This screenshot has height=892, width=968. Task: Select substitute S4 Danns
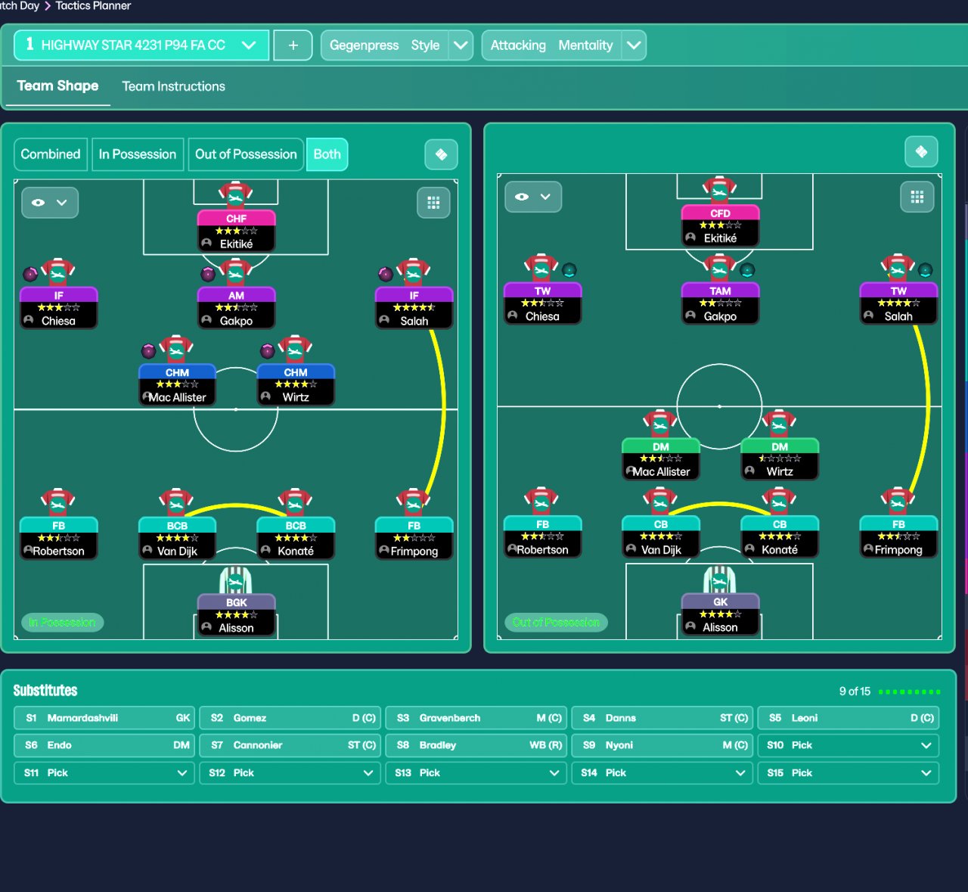point(662,718)
